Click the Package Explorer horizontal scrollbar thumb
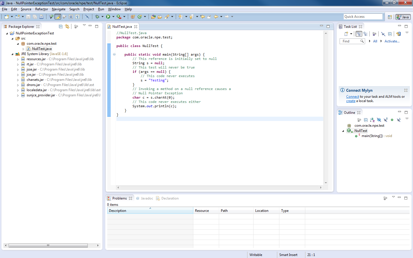The height and width of the screenshot is (258, 413). pos(48,245)
